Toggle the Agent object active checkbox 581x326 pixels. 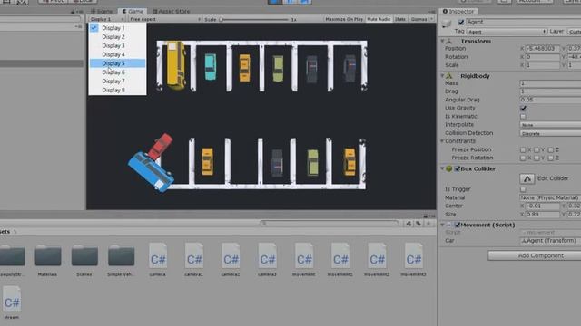[461, 22]
